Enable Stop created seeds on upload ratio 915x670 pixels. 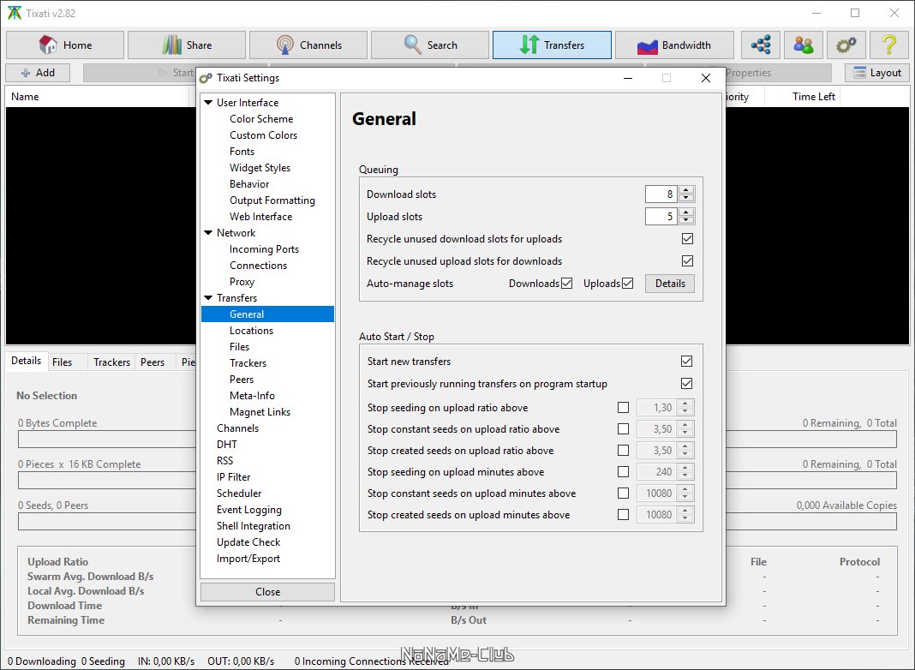[x=623, y=451]
